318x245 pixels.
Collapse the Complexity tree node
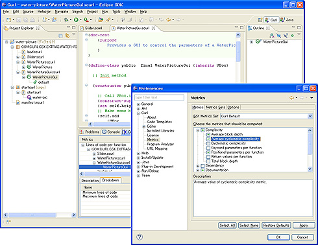tap(198, 130)
